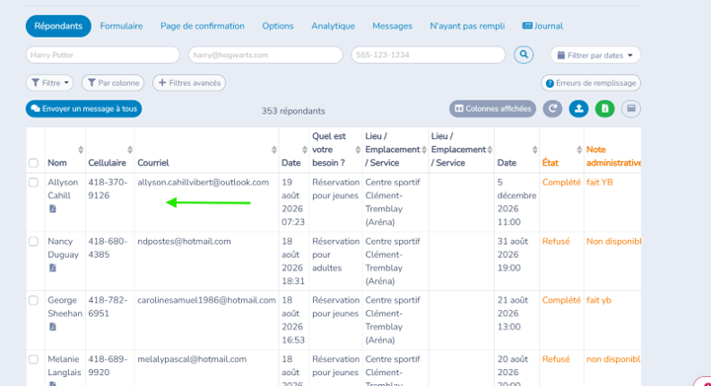The image size is (711, 386).
Task: Open the "N'ayant pas rempli" tab
Action: click(x=467, y=27)
